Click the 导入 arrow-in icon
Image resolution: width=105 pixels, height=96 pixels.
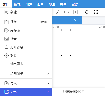pyautogui.click(x=7, y=83)
